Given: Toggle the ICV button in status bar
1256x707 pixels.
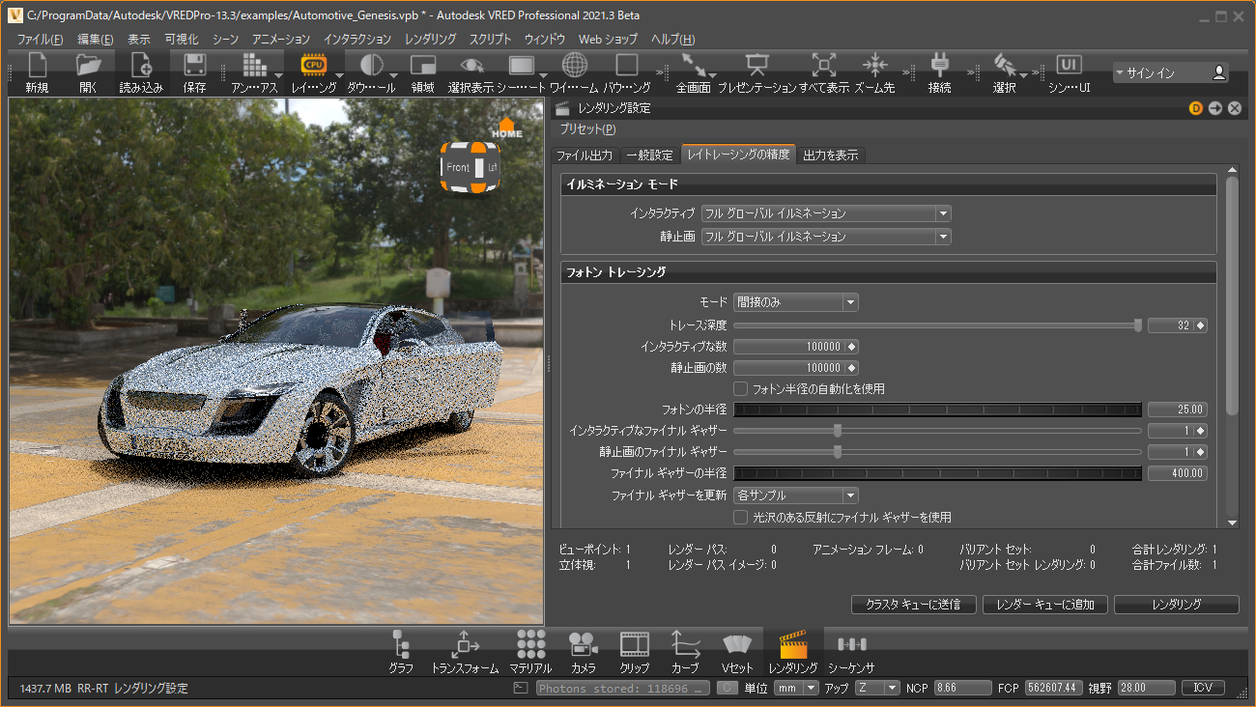Looking at the screenshot, I should tap(1203, 689).
